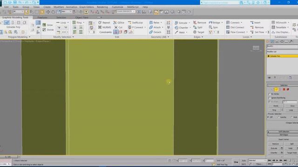Click Go to End playback control
The image size is (298, 167).
[285, 161]
